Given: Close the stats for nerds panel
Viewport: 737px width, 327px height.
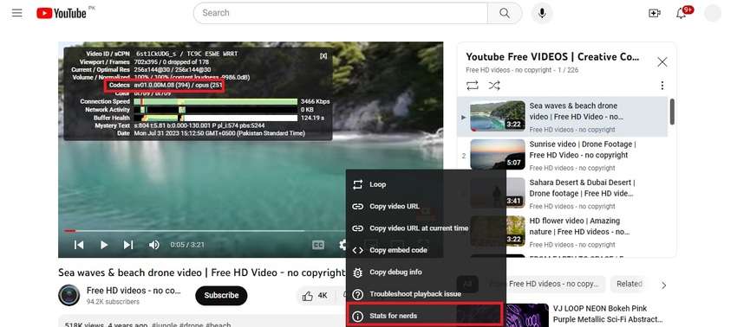Looking at the screenshot, I should [323, 56].
